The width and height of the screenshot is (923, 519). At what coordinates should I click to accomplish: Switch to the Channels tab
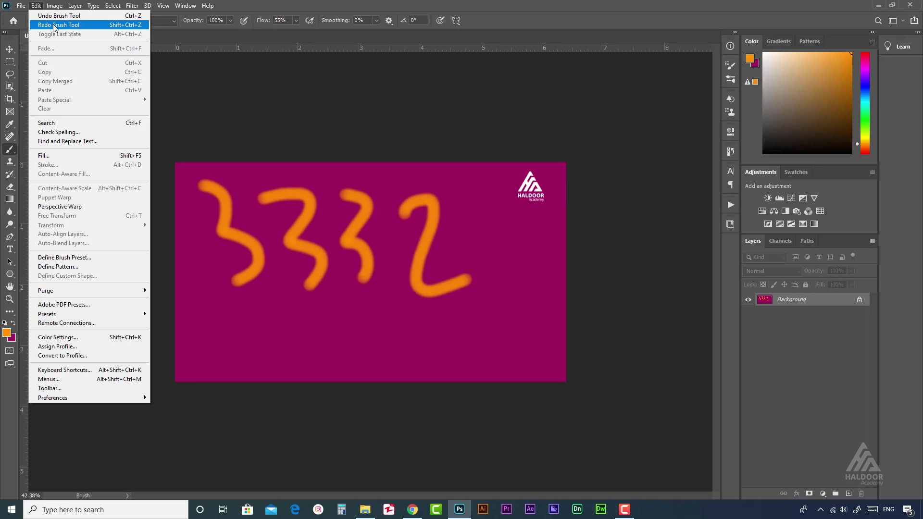pyautogui.click(x=780, y=241)
